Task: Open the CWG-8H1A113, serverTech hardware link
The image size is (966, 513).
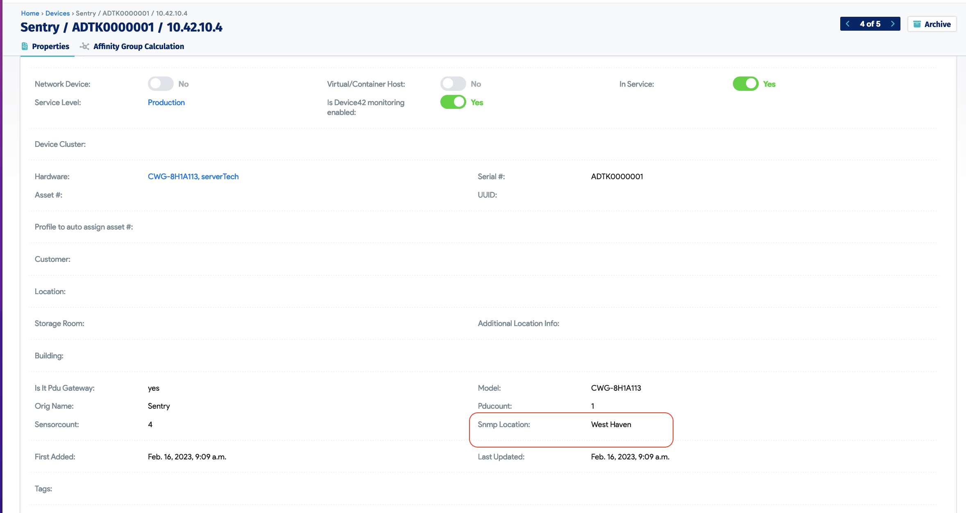Action: coord(193,176)
